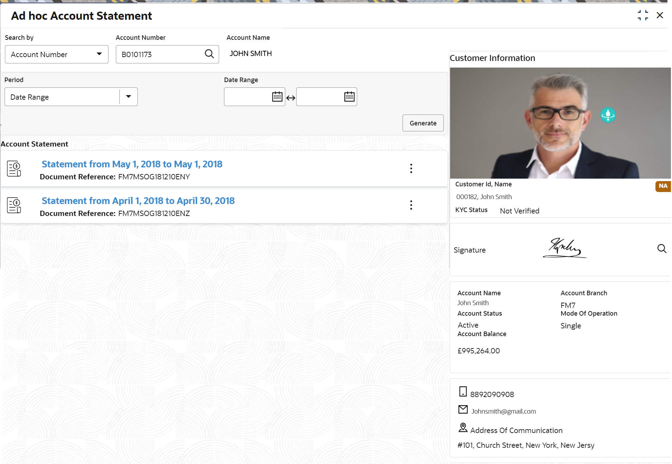Click the customer photo thumbnail

pos(560,123)
